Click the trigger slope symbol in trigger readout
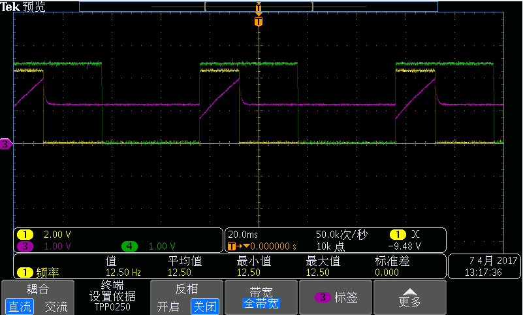 (x=415, y=234)
